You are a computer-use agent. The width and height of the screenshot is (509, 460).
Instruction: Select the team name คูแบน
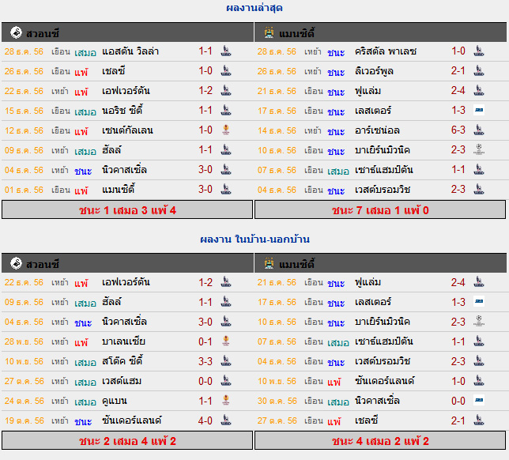(115, 402)
